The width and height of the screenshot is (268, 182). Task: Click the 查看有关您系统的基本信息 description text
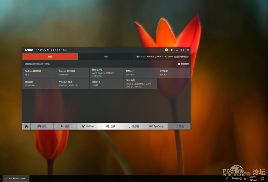(x=38, y=64)
